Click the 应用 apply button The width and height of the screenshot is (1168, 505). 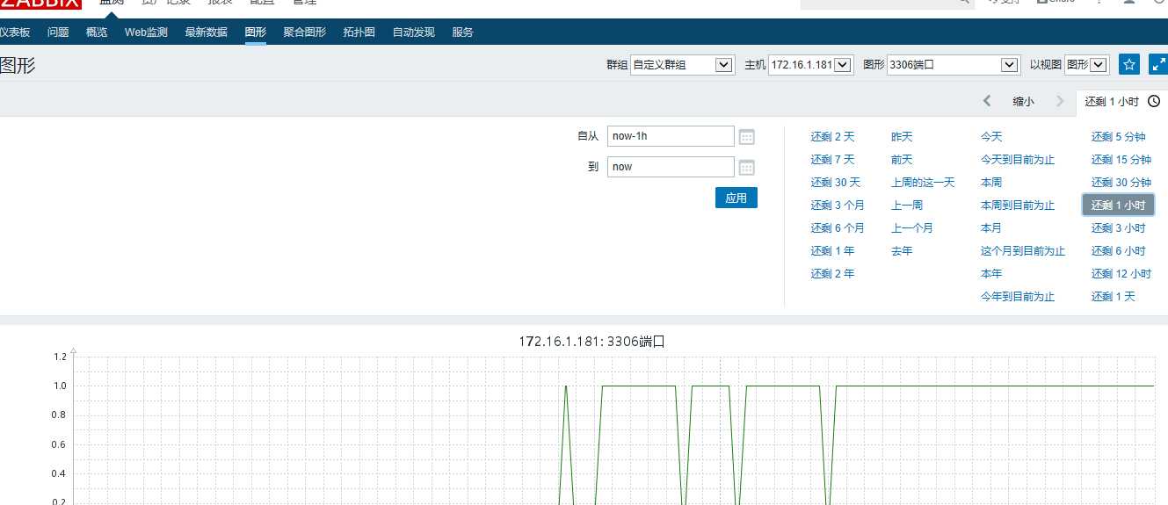click(x=736, y=198)
